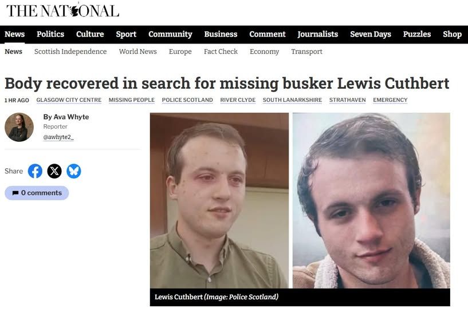Image resolution: width=468 pixels, height=309 pixels.
Task: Open the Transport sub-section
Action: 307,51
